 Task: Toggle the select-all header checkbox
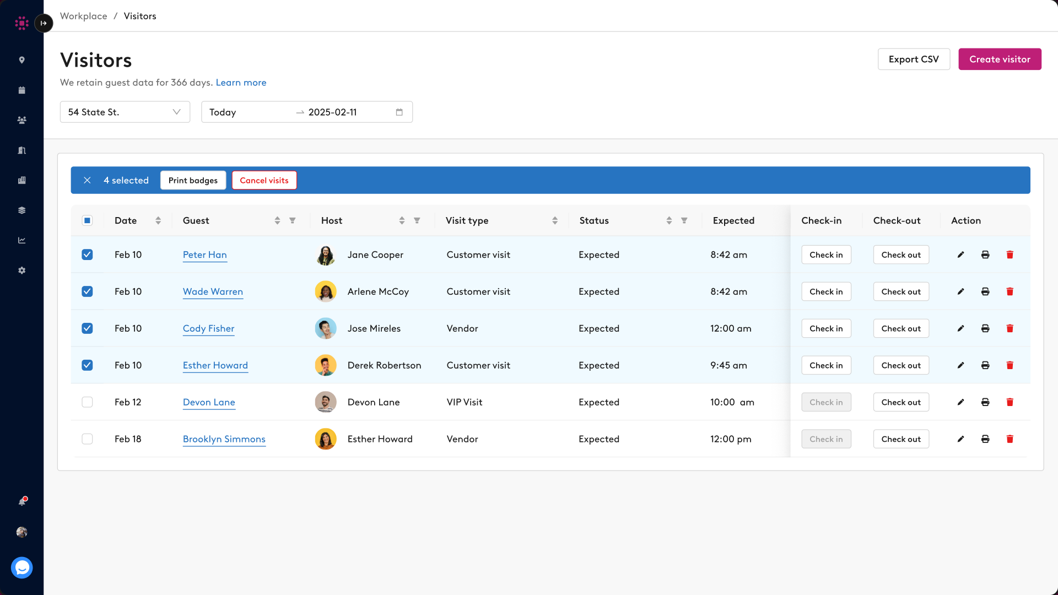[x=87, y=220]
